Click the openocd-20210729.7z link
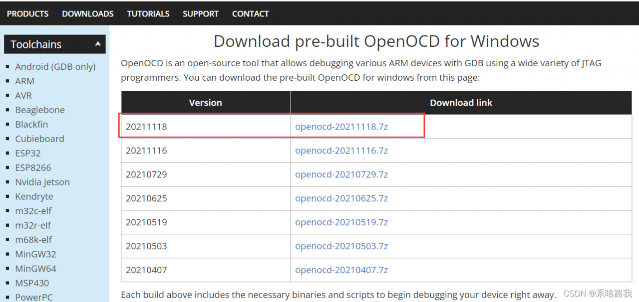 pyautogui.click(x=341, y=174)
